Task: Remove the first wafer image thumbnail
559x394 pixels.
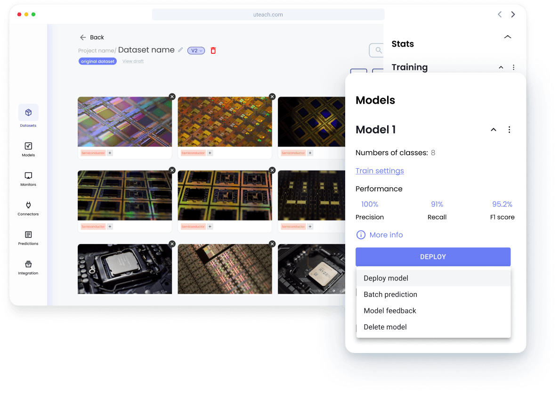Action: pyautogui.click(x=172, y=96)
